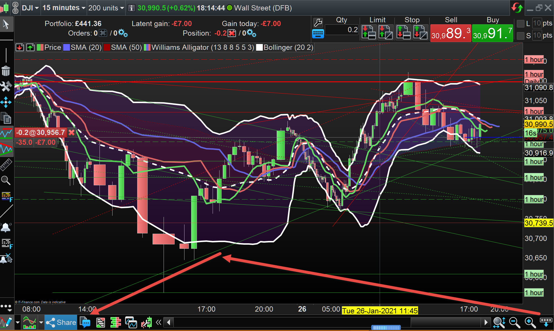Open the chat speech bubble icon
This screenshot has width=554, height=331.
(x=85, y=322)
